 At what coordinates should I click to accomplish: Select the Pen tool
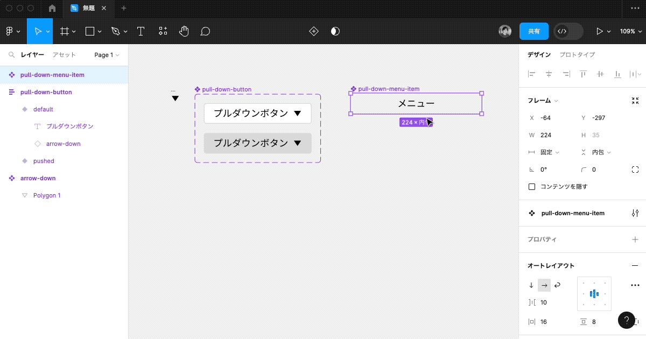[x=115, y=31]
